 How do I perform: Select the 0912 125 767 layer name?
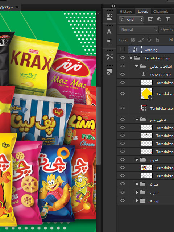coord(161,75)
